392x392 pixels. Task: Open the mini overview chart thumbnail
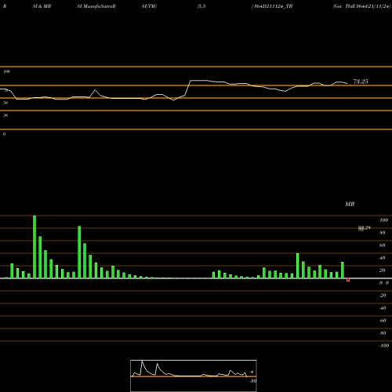[x=194, y=376]
